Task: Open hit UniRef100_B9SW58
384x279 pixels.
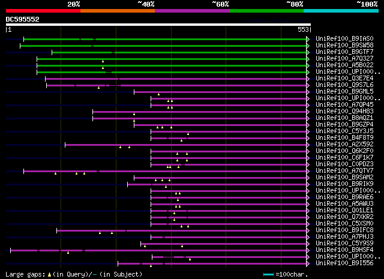Action: coord(344,45)
